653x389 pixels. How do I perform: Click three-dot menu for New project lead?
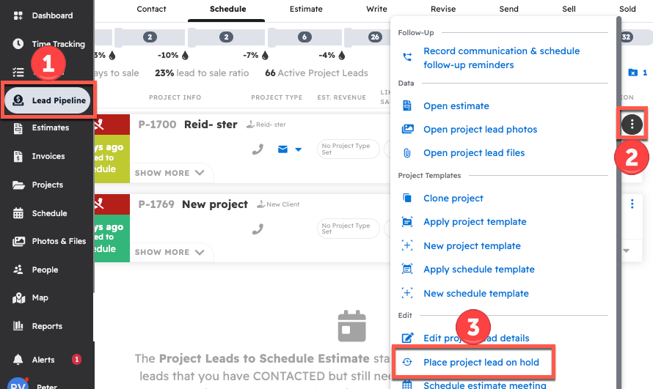point(632,204)
